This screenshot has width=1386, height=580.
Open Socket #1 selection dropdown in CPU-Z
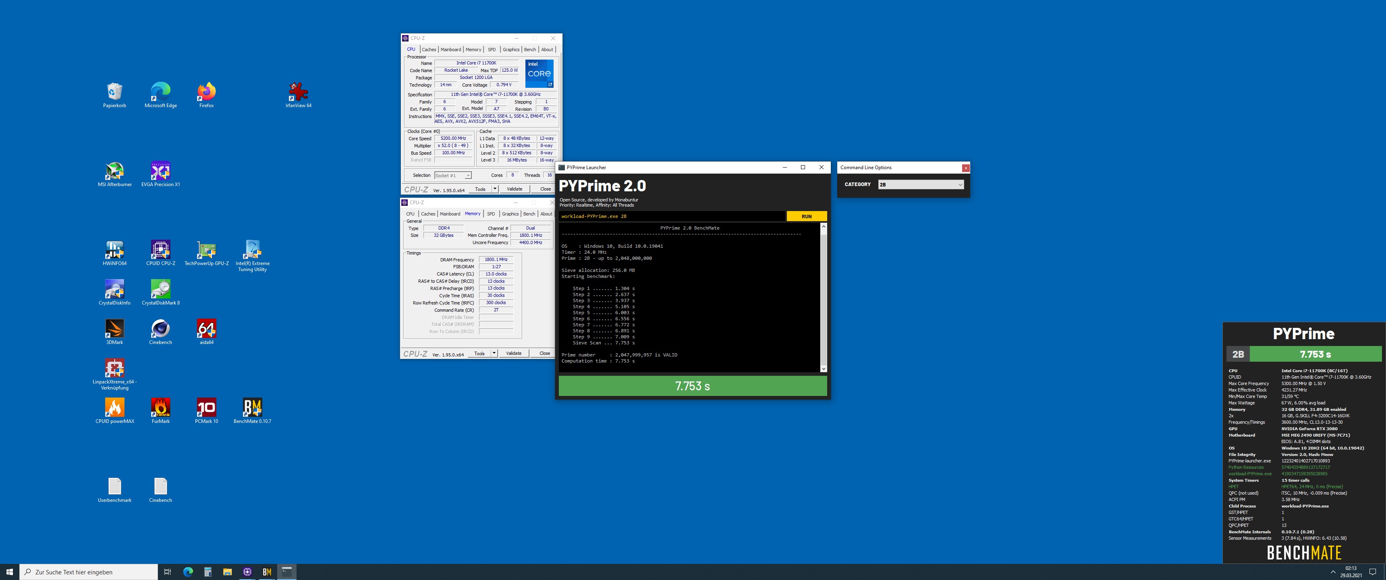coord(453,175)
